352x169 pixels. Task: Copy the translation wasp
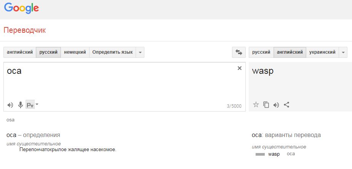(266, 105)
